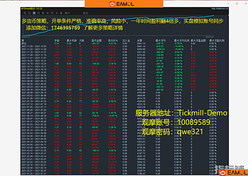Viewport: 248px width, 176px height.
Task: Click the 最大浮亏 column header
Action: 161,41
